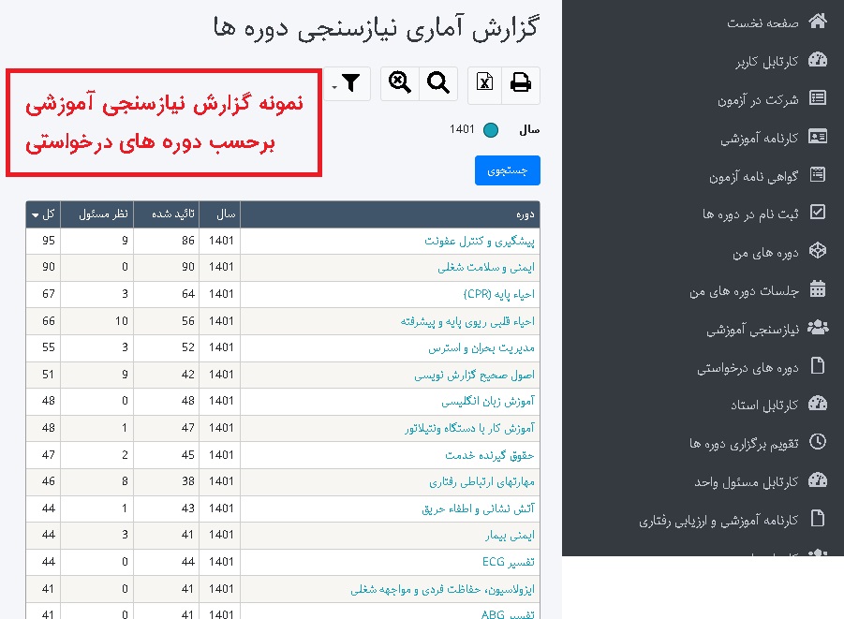Image resolution: width=844 pixels, height=619 pixels.
Task: Open link احیاء قلبی ریوی پایه و پیشرفته
Action: (x=467, y=321)
